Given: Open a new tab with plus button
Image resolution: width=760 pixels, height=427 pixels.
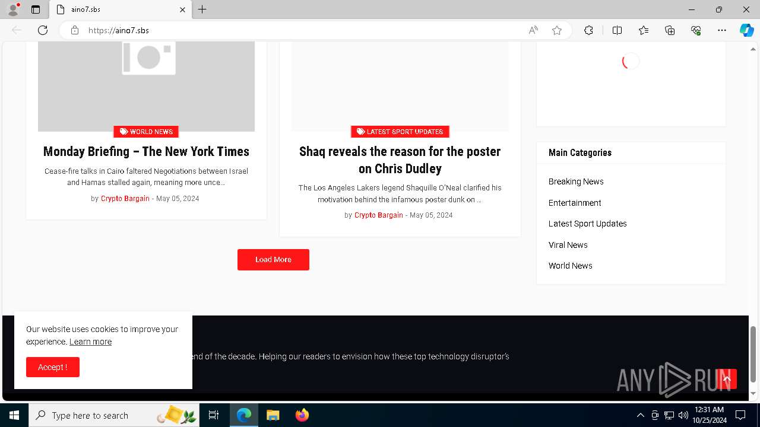Looking at the screenshot, I should click(202, 9).
